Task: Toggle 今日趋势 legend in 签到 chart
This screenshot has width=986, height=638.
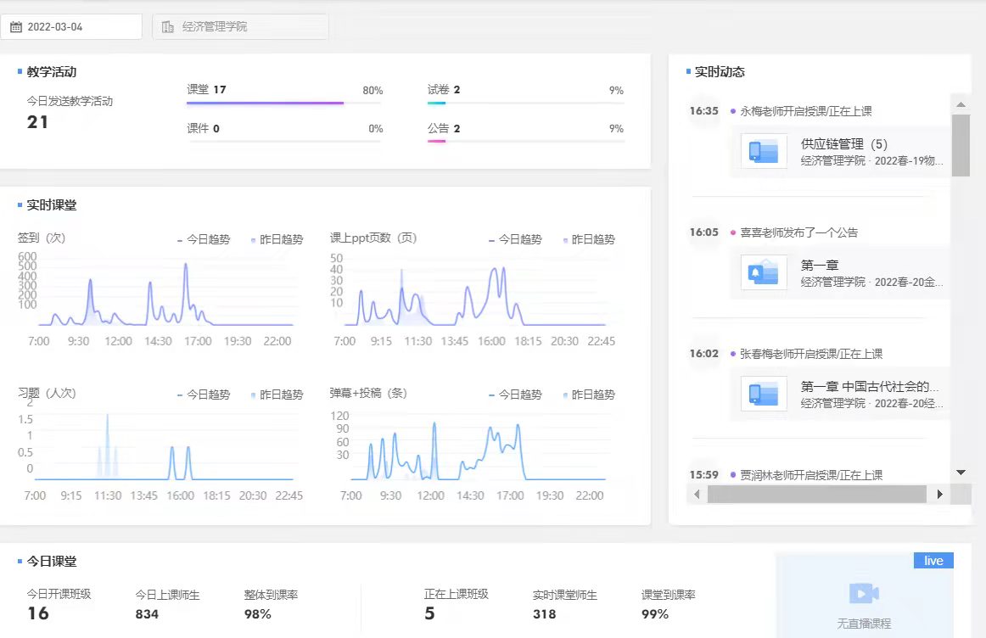Action: pyautogui.click(x=204, y=239)
